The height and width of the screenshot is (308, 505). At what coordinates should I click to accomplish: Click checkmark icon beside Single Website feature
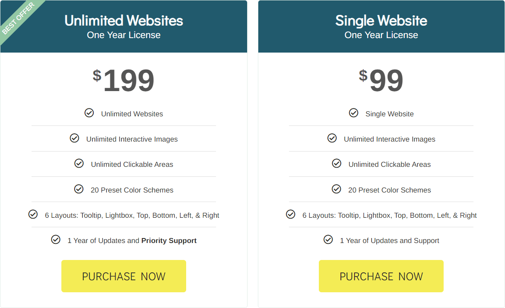(x=354, y=113)
